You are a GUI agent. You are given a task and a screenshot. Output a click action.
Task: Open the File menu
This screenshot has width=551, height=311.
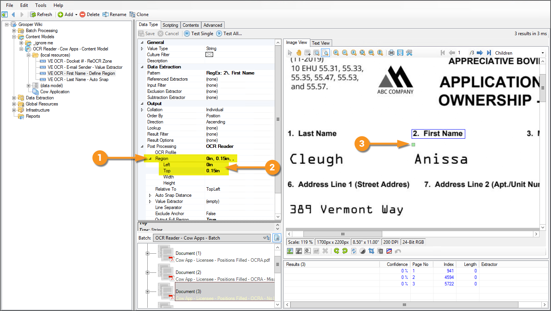[x=10, y=5]
